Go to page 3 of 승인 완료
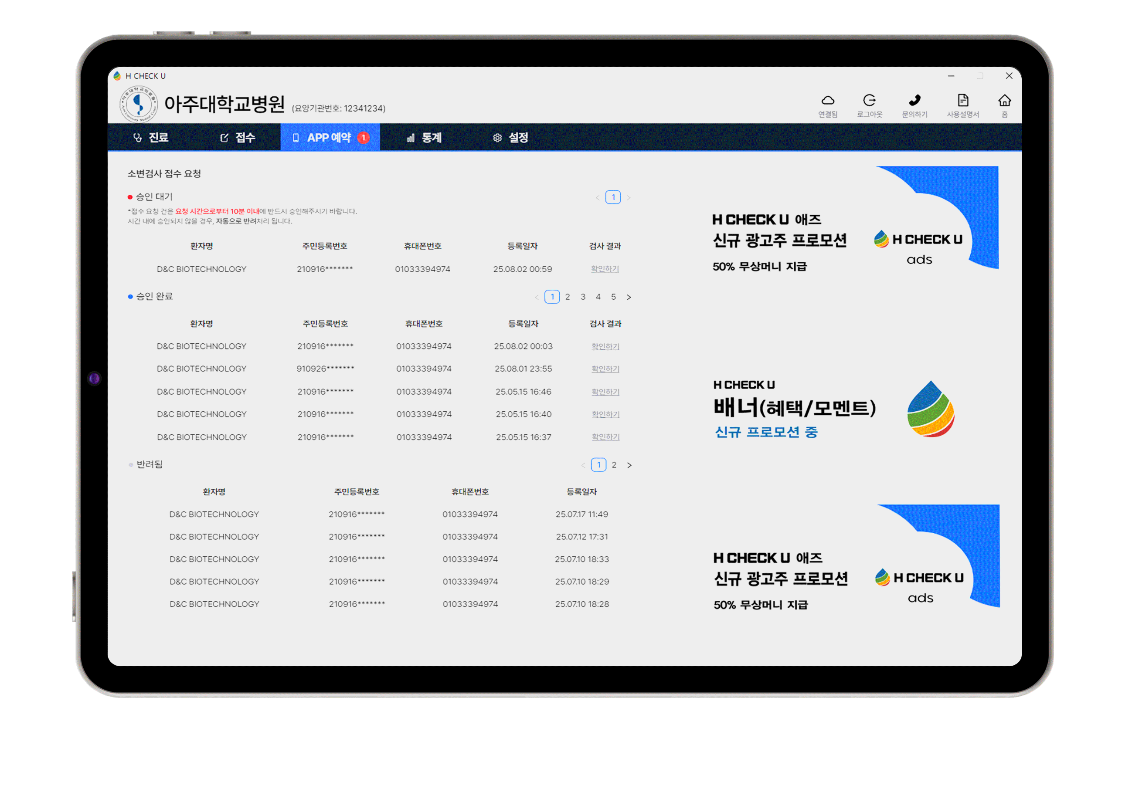 (583, 297)
